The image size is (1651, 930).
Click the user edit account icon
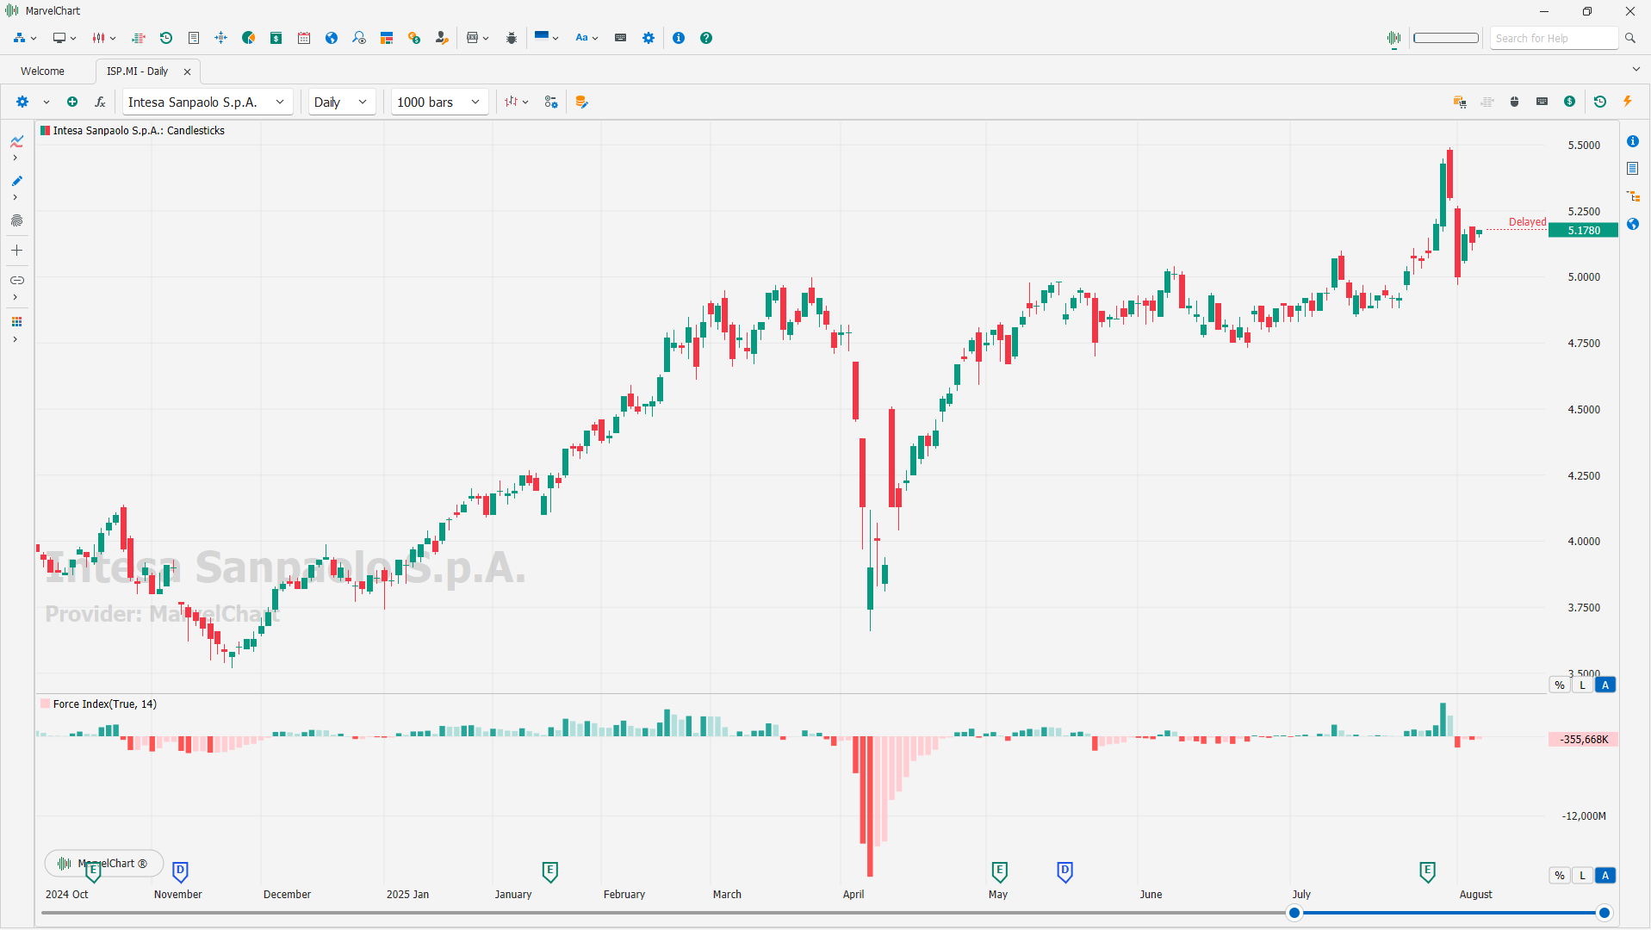click(x=442, y=38)
